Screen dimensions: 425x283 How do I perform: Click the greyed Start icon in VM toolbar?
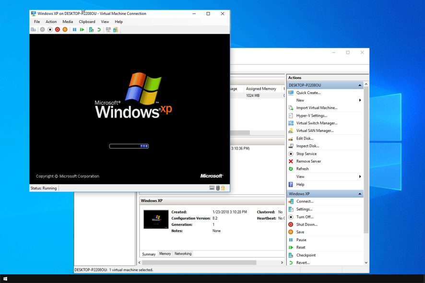click(43, 30)
